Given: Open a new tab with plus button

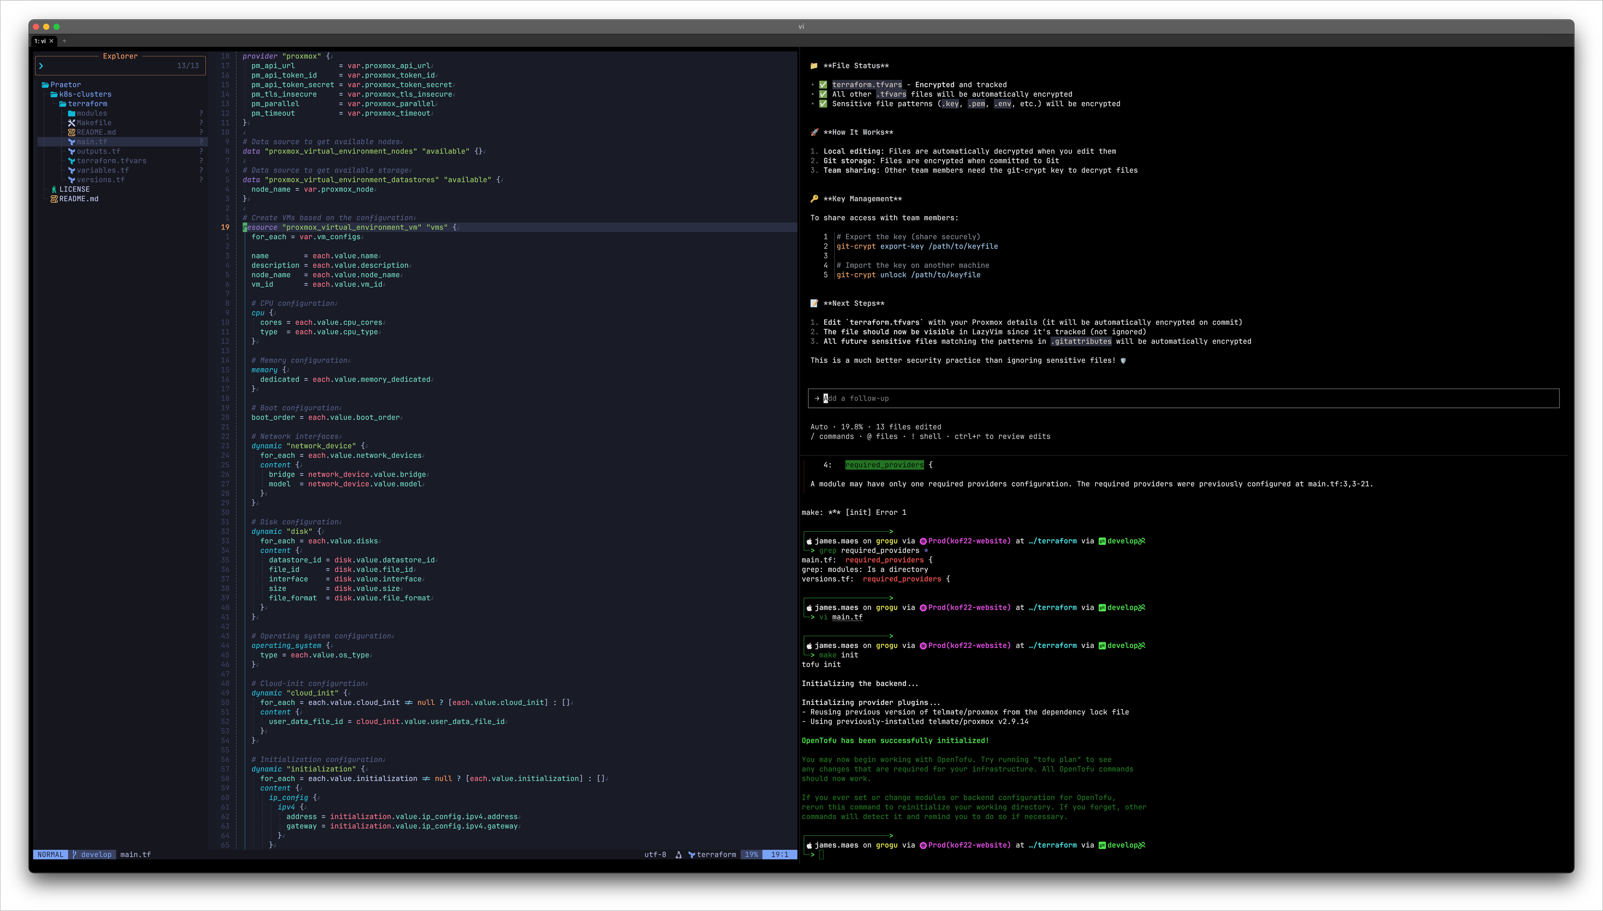Looking at the screenshot, I should pyautogui.click(x=65, y=41).
